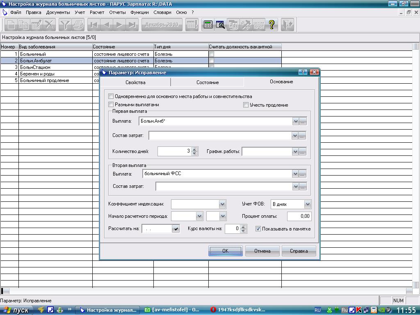Open first Начало расчетного периода dropdown
This screenshot has width=420, height=315.
(199, 216)
